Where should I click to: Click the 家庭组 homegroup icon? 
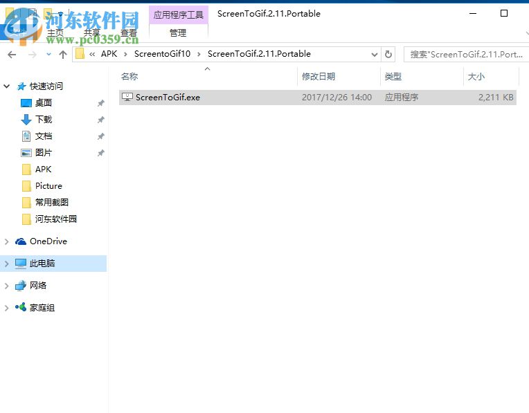(x=21, y=307)
